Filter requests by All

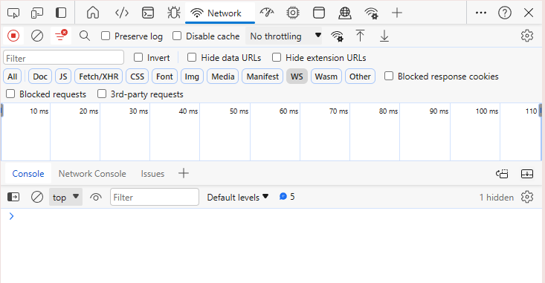tap(12, 77)
